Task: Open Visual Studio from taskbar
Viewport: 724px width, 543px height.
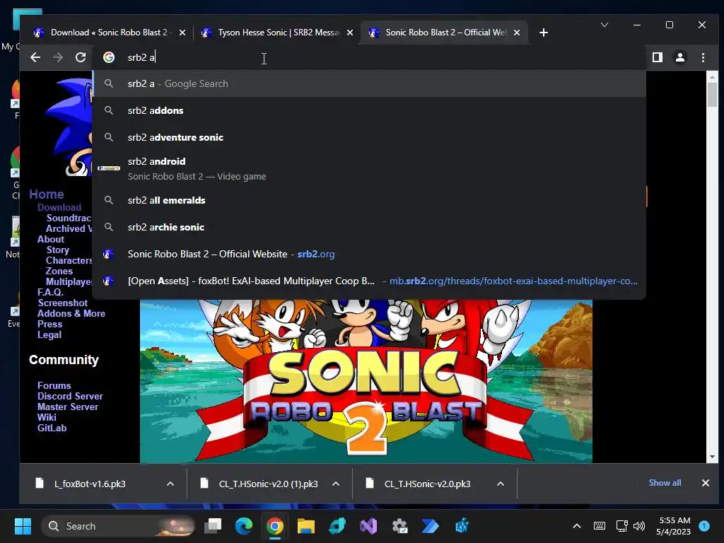Action: [x=368, y=526]
